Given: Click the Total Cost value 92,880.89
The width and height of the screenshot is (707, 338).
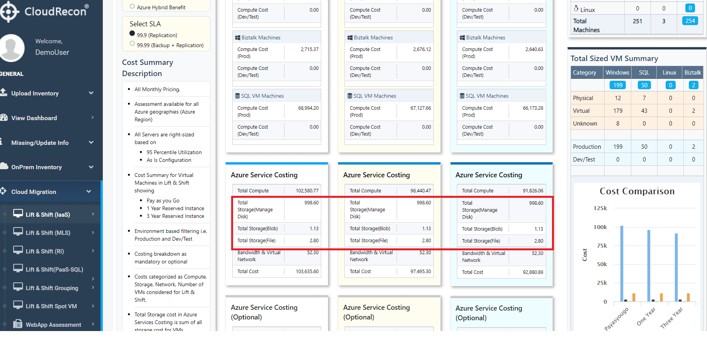Looking at the screenshot, I should coord(533,272).
